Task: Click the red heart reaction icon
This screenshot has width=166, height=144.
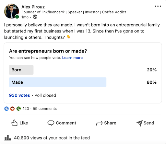Action: (12, 109)
